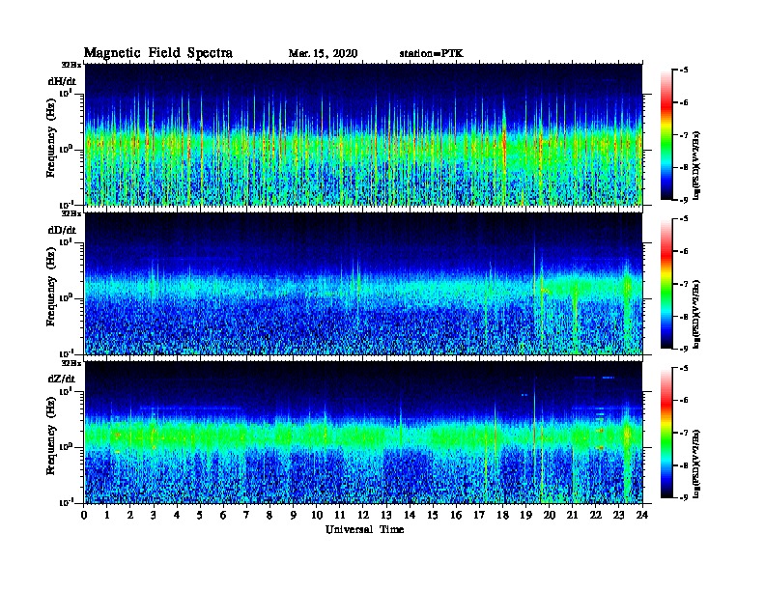Click hour 22 on the time axis

(x=596, y=515)
